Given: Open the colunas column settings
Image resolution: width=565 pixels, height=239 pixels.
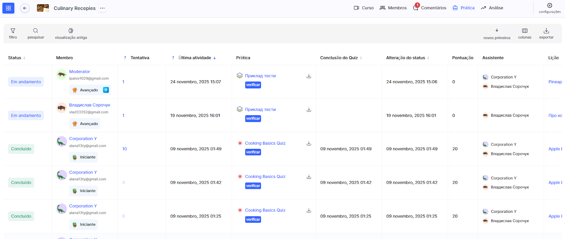Looking at the screenshot, I should (524, 33).
